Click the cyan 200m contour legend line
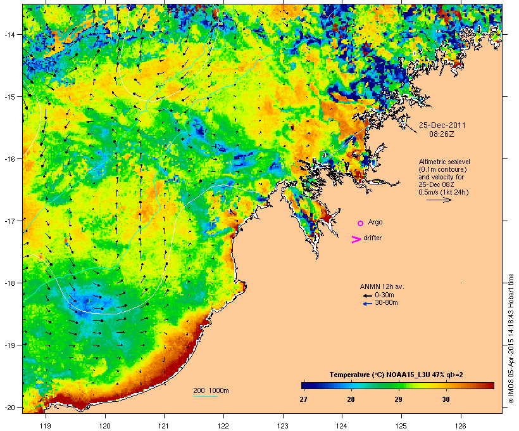 tap(205, 397)
